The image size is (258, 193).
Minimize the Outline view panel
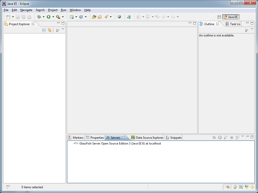coord(247,23)
